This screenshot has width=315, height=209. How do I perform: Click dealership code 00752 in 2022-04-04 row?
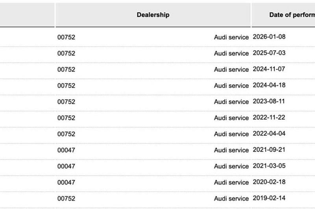(66, 134)
